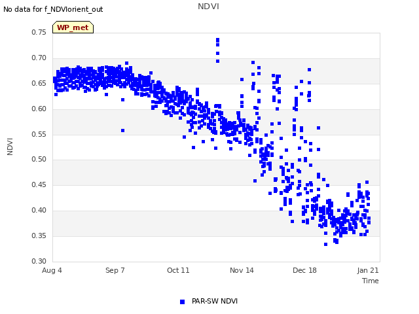Click the 0.70 y-axis tick label

(x=39, y=58)
